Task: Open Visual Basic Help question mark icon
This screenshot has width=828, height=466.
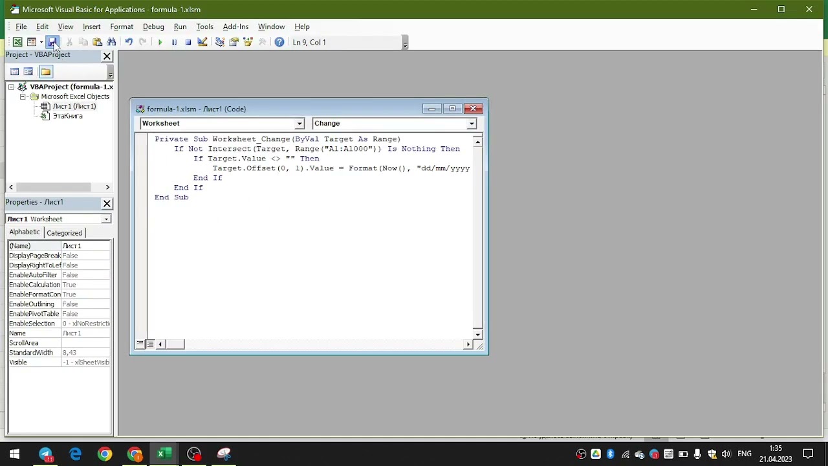Action: (279, 42)
